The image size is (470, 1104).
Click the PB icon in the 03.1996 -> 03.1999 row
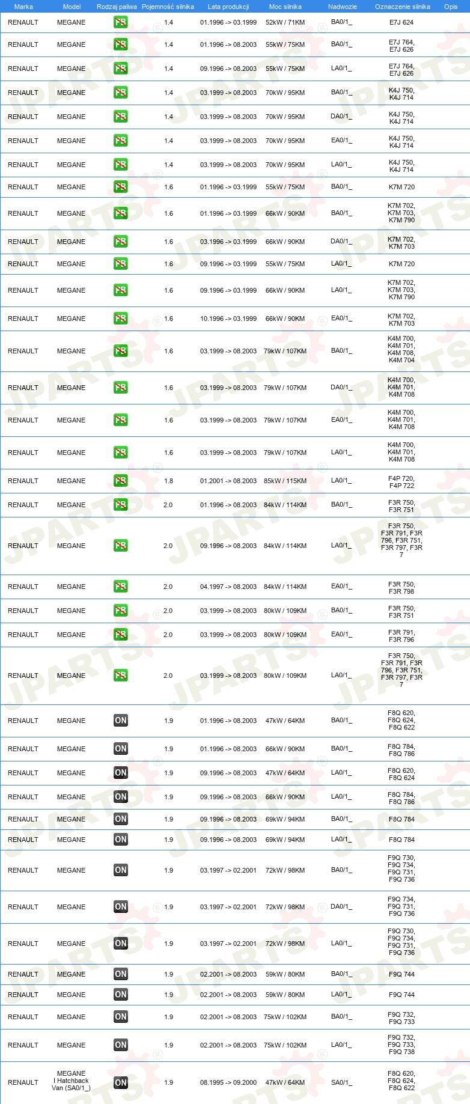pos(121,242)
